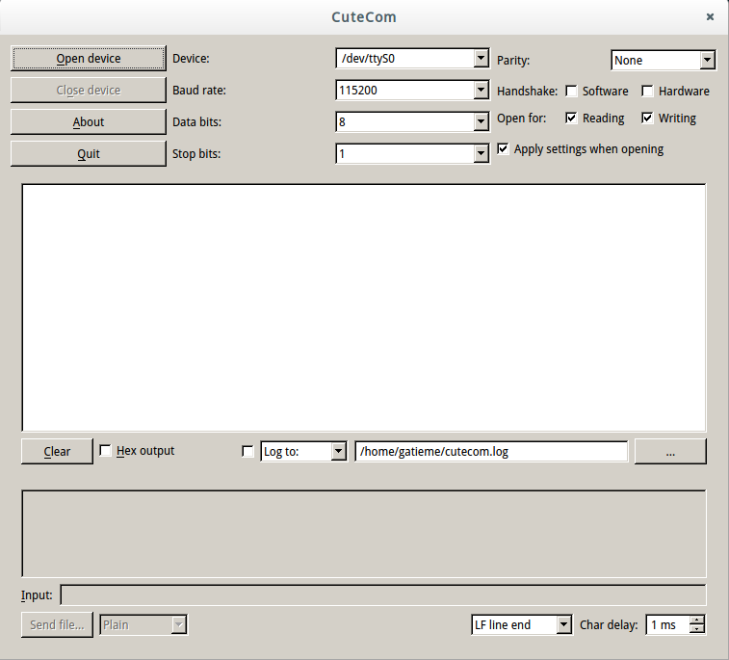Toggle Apply settings when opening checkbox
729x660 pixels.
click(x=503, y=148)
